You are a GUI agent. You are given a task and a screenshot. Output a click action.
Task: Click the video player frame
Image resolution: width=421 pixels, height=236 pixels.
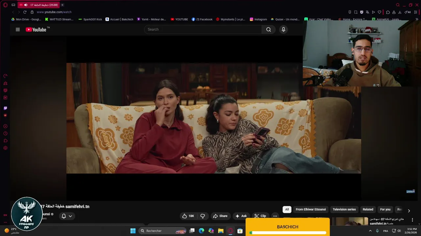pos(213,118)
